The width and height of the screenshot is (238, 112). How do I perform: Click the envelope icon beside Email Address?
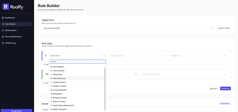tap(51, 67)
